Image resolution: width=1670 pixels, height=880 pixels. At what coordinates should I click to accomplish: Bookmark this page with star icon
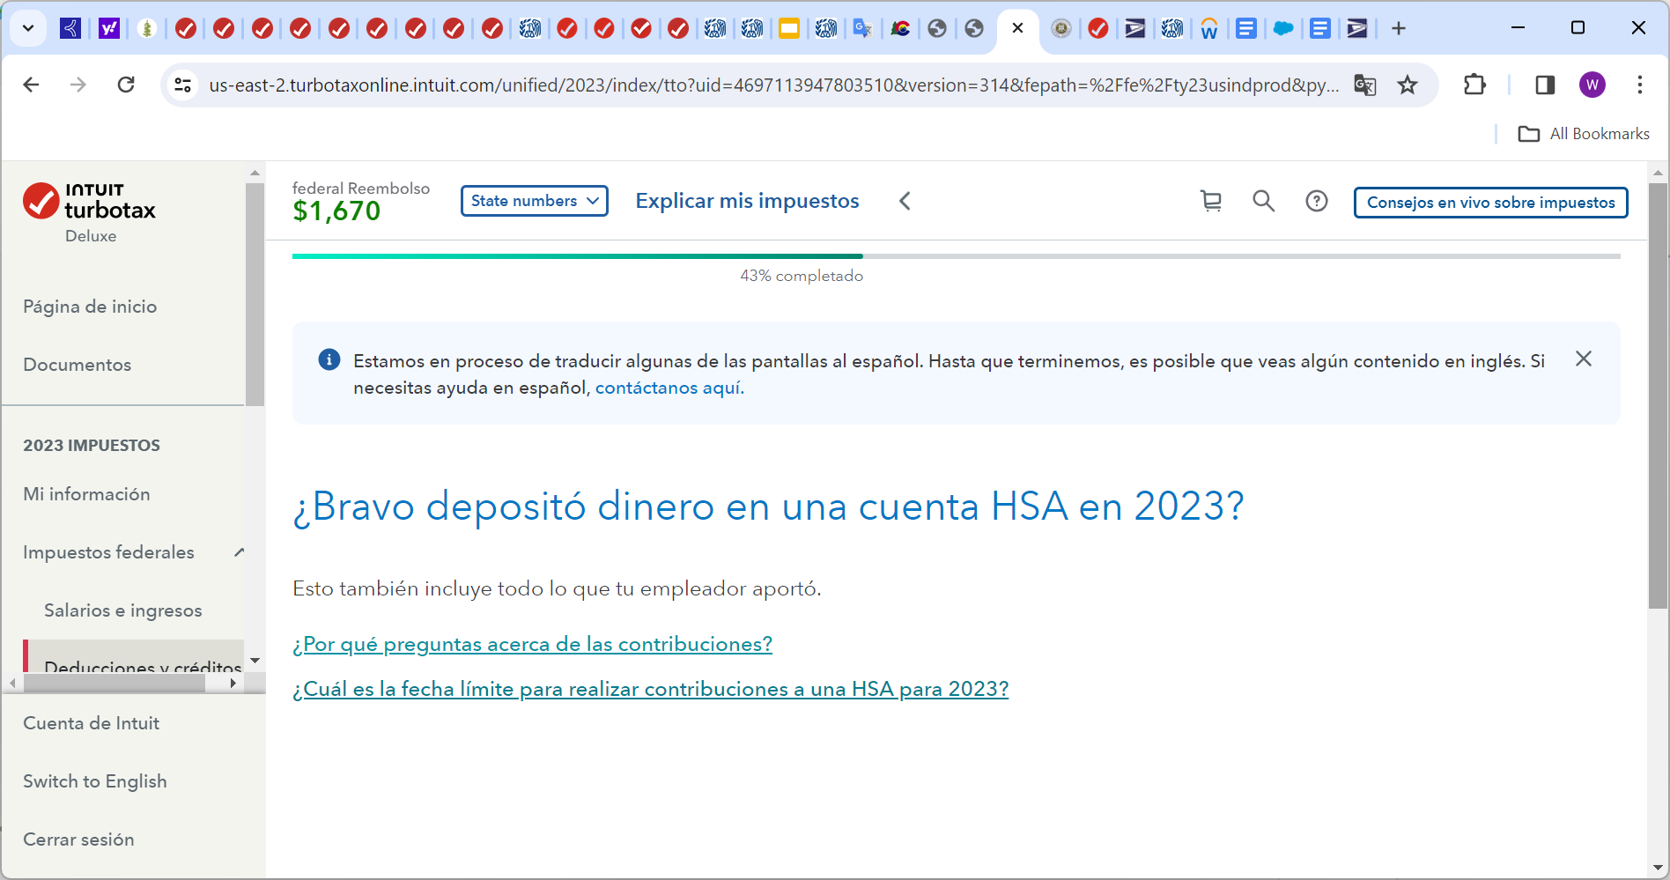point(1408,85)
